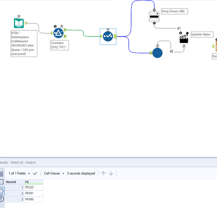This screenshot has width=217, height=208.
Task: Click the Filter tool False output anchor
Action: point(65,36)
